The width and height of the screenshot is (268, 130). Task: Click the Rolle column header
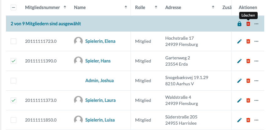click(140, 7)
